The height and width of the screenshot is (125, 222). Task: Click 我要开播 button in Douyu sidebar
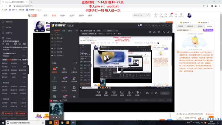[x=20, y=114]
